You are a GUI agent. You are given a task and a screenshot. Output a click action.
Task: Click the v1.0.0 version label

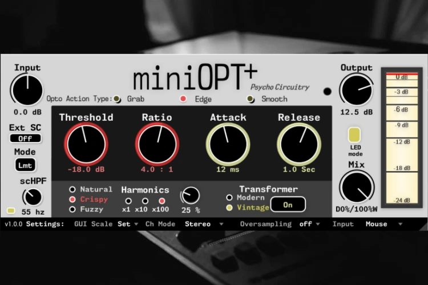click(x=14, y=224)
